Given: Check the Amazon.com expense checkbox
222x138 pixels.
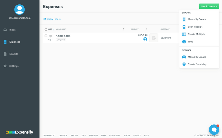Looking at the screenshot, I should coord(46,36).
